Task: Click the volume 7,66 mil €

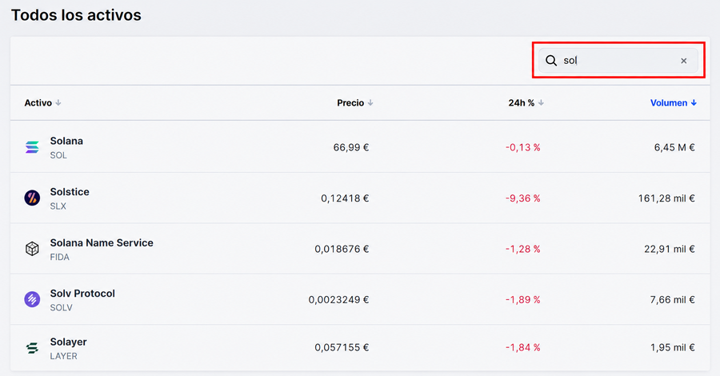Action: coord(673,300)
